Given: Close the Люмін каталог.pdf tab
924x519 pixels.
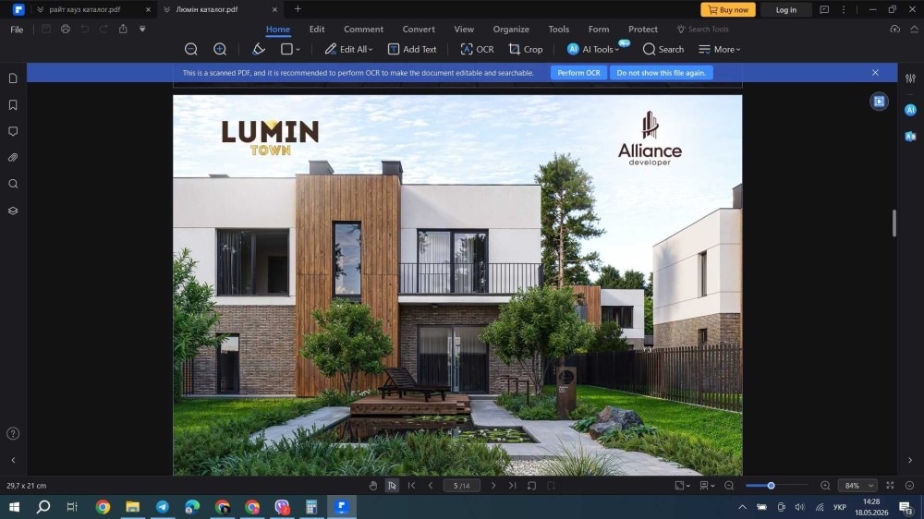Looking at the screenshot, I should pyautogui.click(x=274, y=9).
